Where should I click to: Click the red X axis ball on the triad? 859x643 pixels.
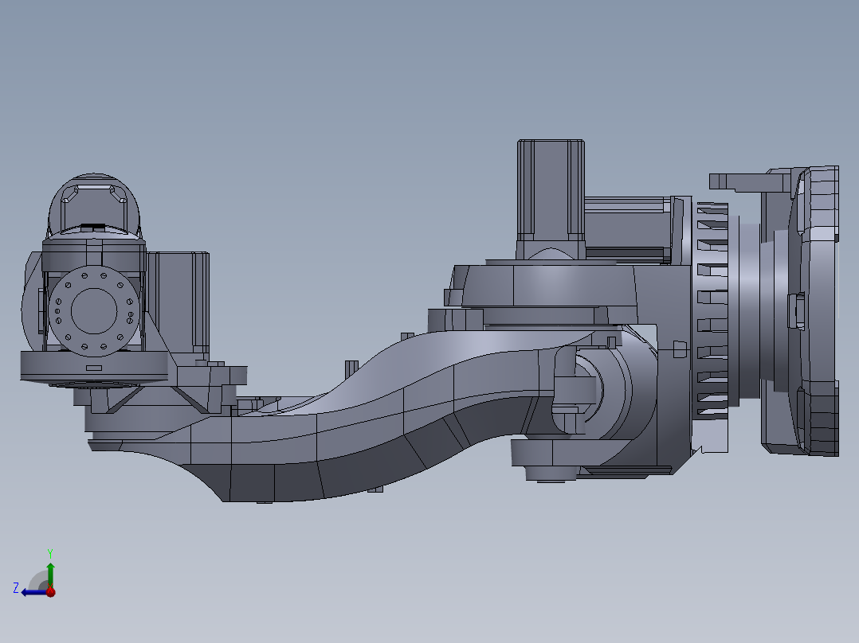point(51,592)
